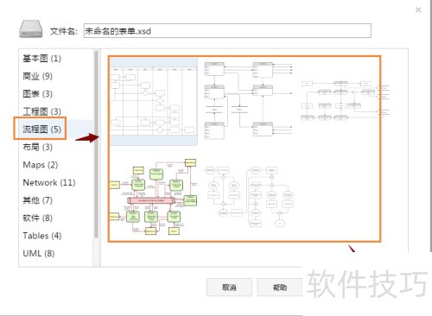Select the 软件 (8) category
The width and height of the screenshot is (432, 316).
(x=37, y=218)
